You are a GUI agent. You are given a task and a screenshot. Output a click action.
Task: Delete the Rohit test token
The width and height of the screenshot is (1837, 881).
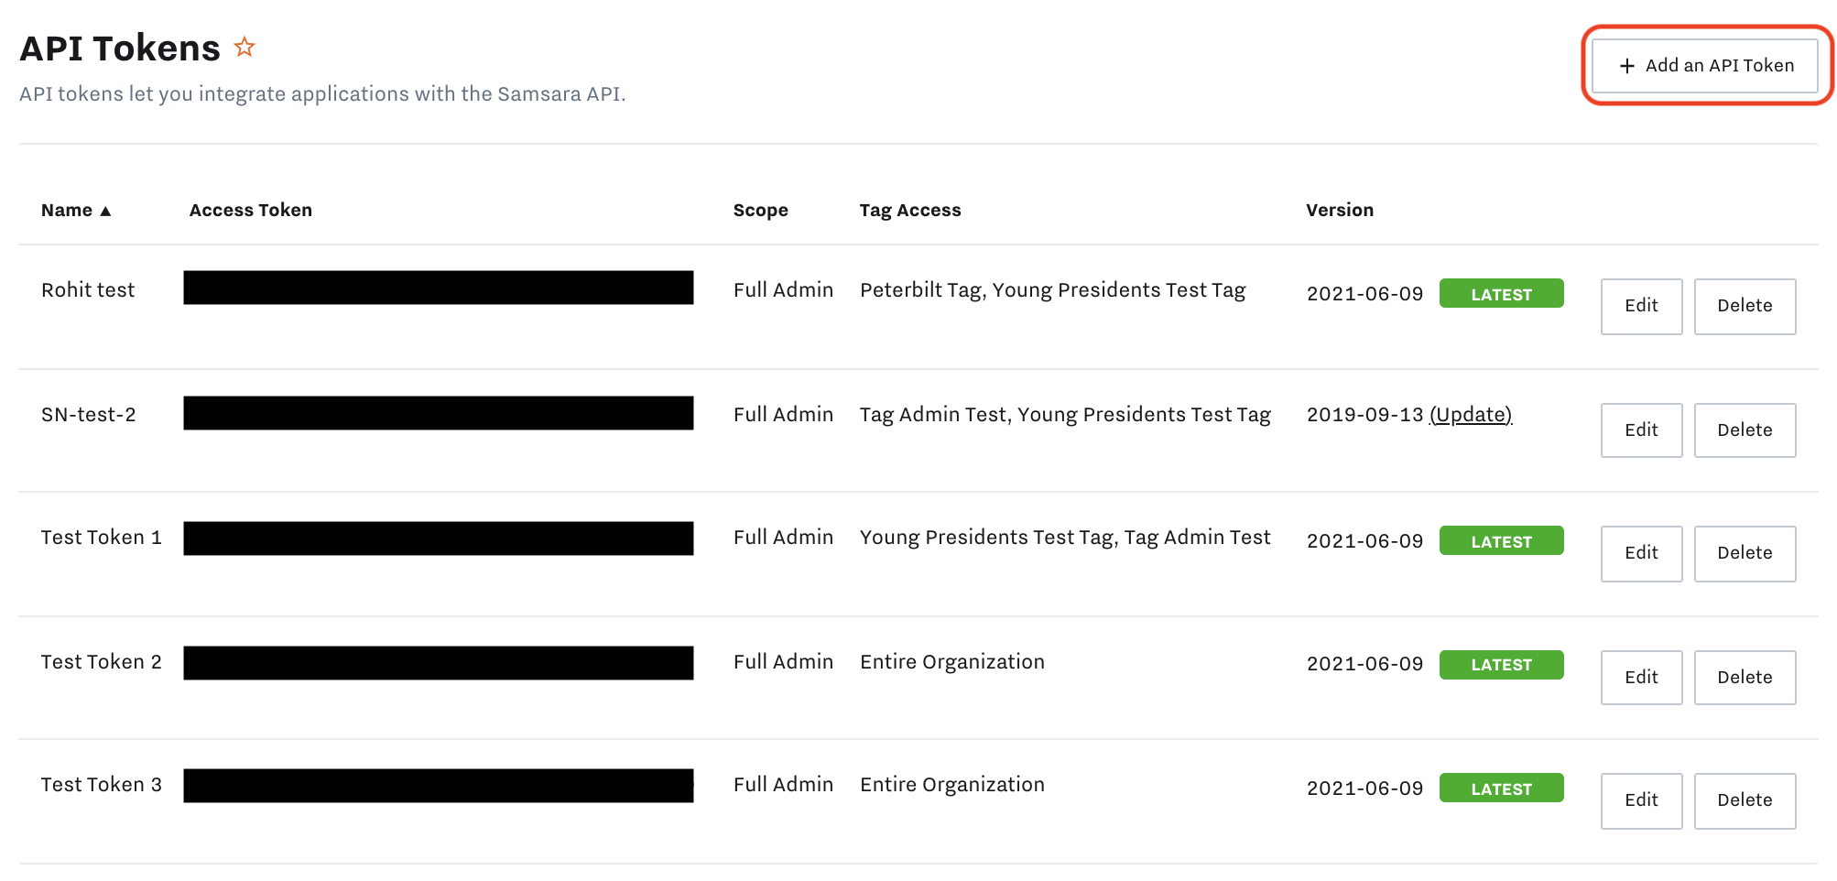[x=1745, y=306]
